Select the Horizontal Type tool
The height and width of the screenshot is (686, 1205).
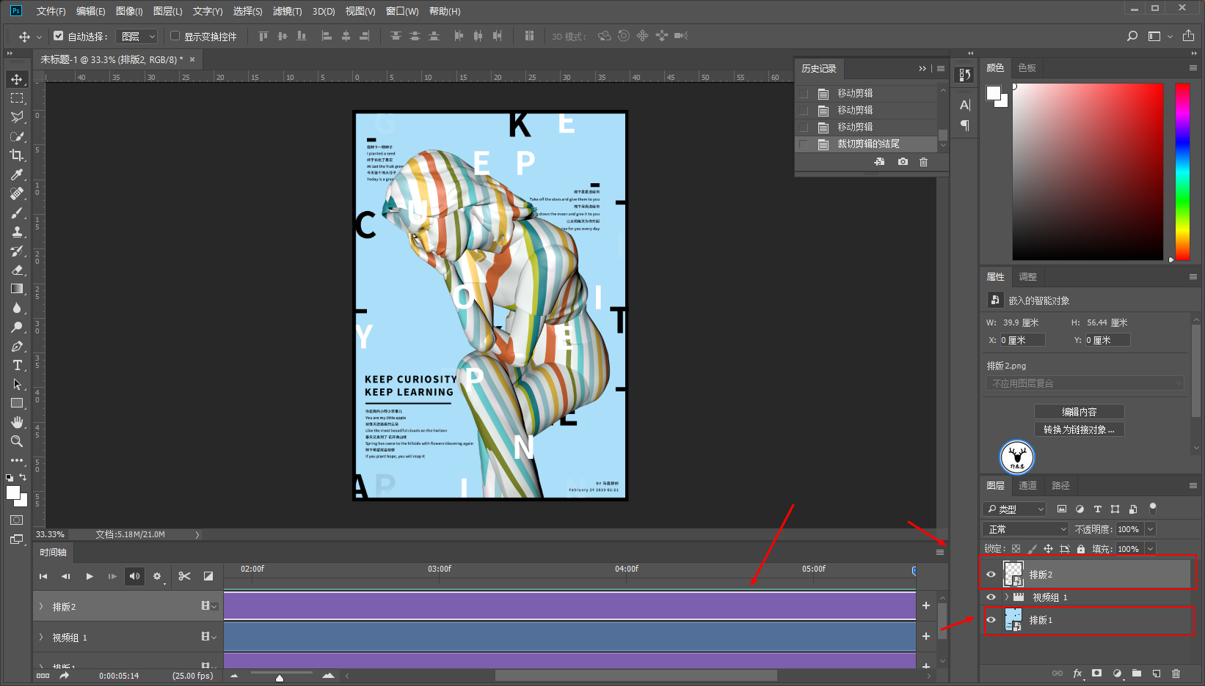pyautogui.click(x=17, y=365)
